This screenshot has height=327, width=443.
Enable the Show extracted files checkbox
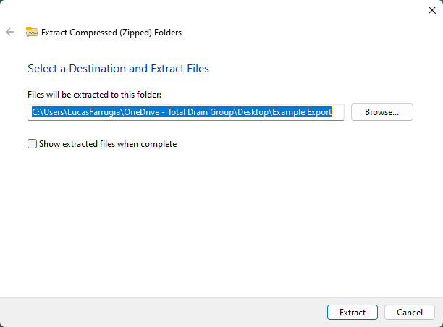[32, 144]
